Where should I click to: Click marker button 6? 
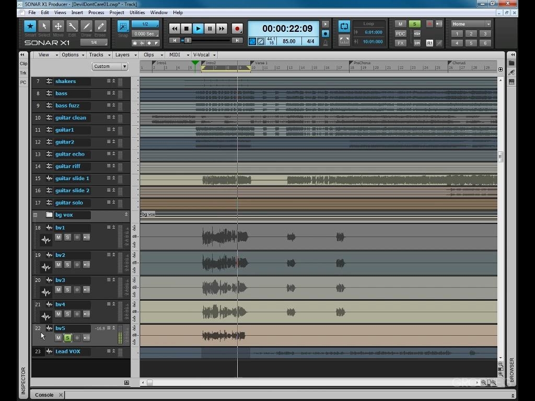485,43
